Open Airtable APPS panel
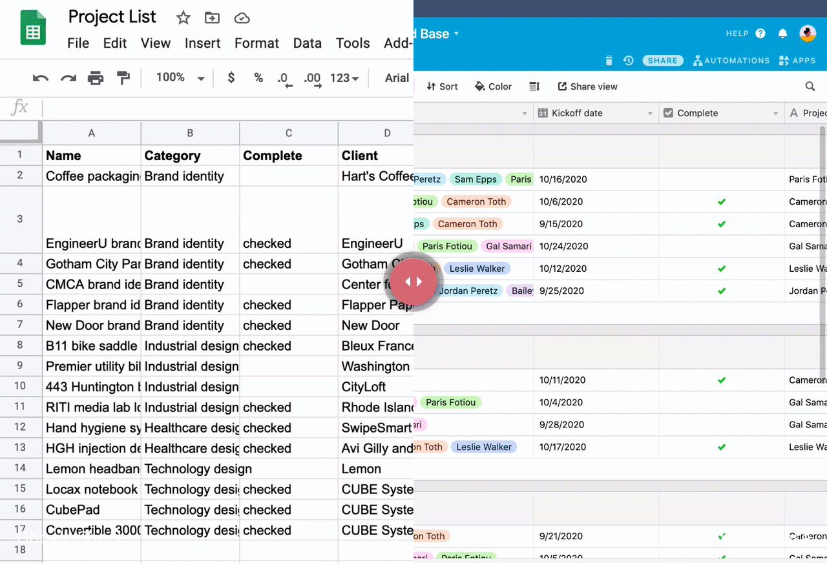 (x=797, y=61)
